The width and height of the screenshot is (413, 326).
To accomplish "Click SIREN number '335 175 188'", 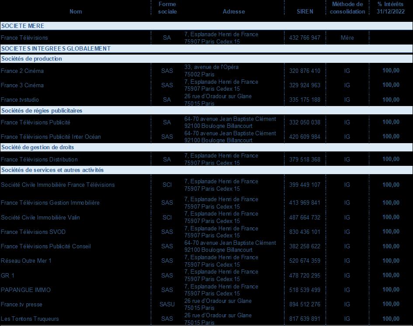I will (305, 100).
